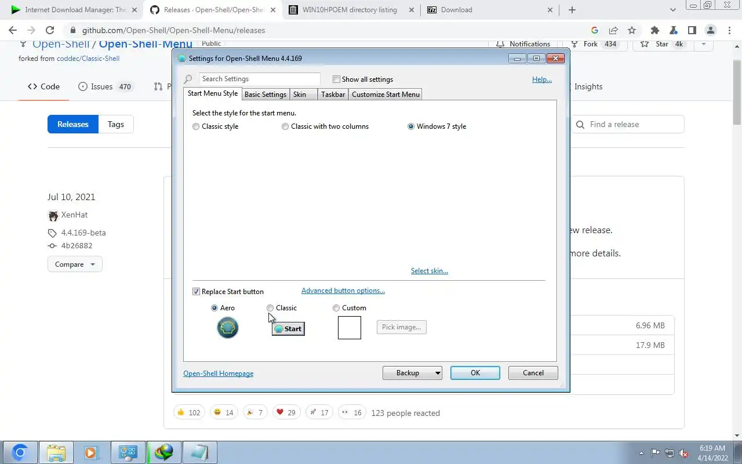Click the Select skin link
The width and height of the screenshot is (742, 464).
tap(430, 271)
